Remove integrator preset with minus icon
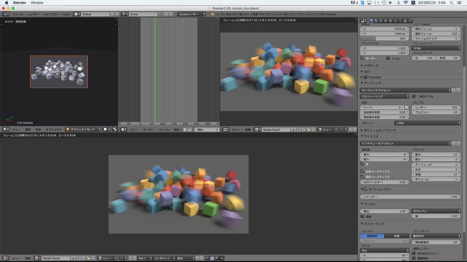This screenshot has width=467, height=262. coord(458,143)
